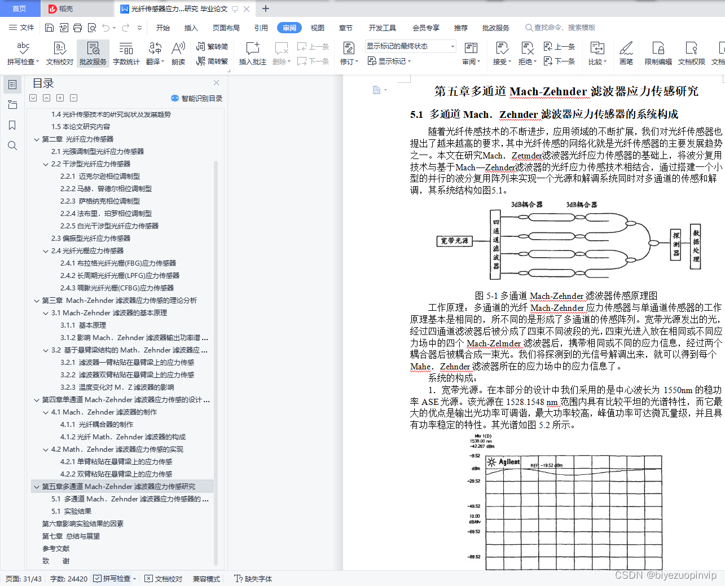Open the quick access toolbar customize arrow
This screenshot has width=725, height=586.
(139, 28)
